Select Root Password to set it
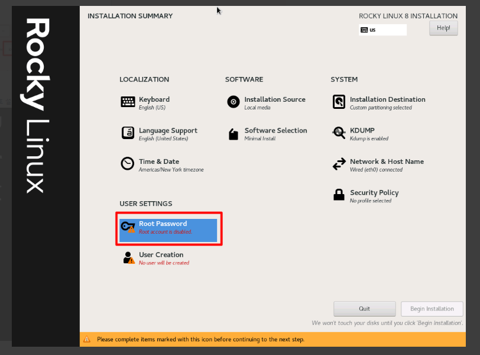 168,230
